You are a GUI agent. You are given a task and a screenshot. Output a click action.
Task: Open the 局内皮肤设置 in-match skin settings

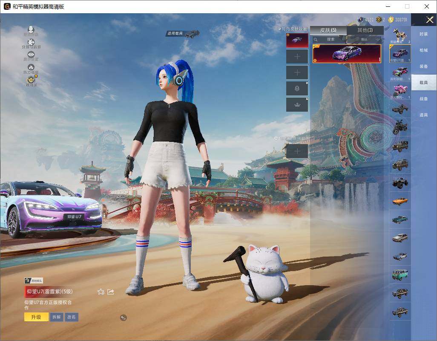[293, 29]
